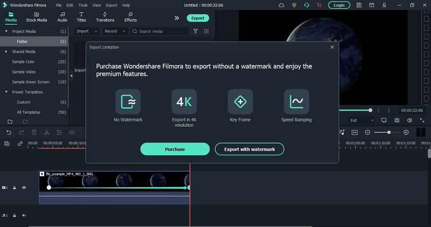Adjust the timeline zoom slider
This screenshot has height=227, width=431.
point(389,133)
